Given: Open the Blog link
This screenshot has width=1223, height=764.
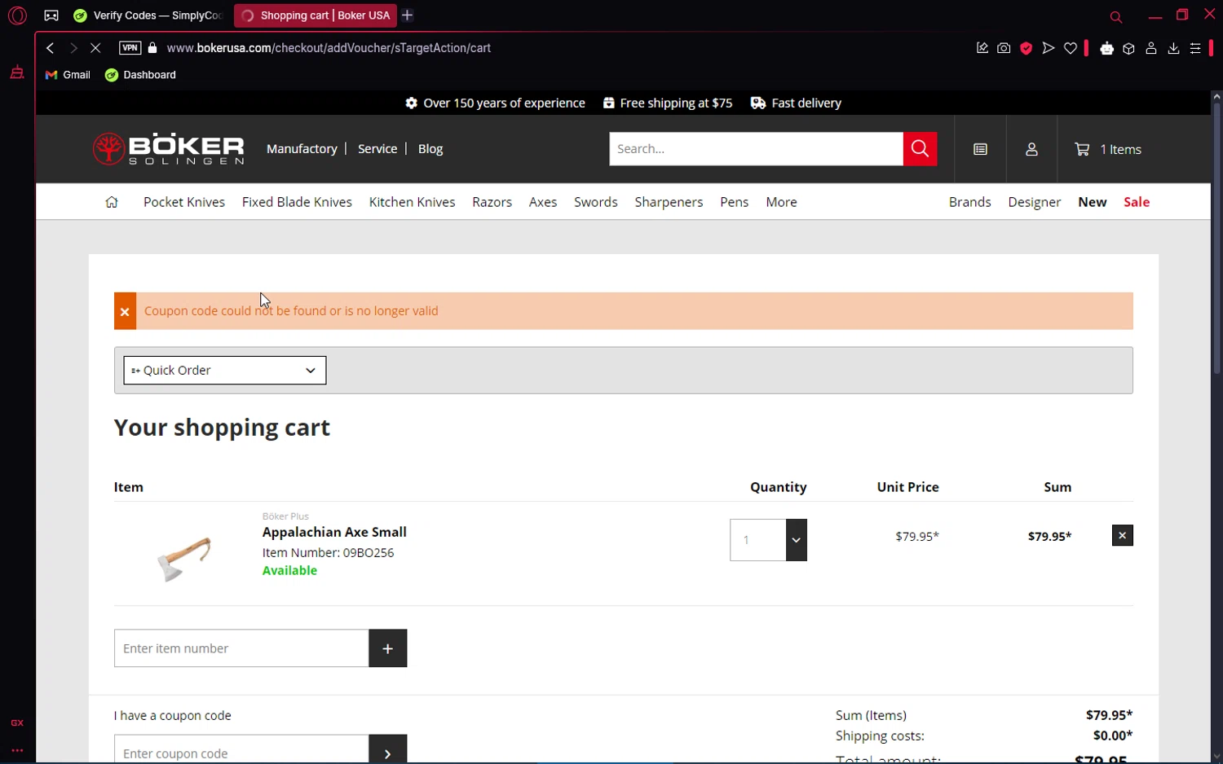Looking at the screenshot, I should coord(430,149).
